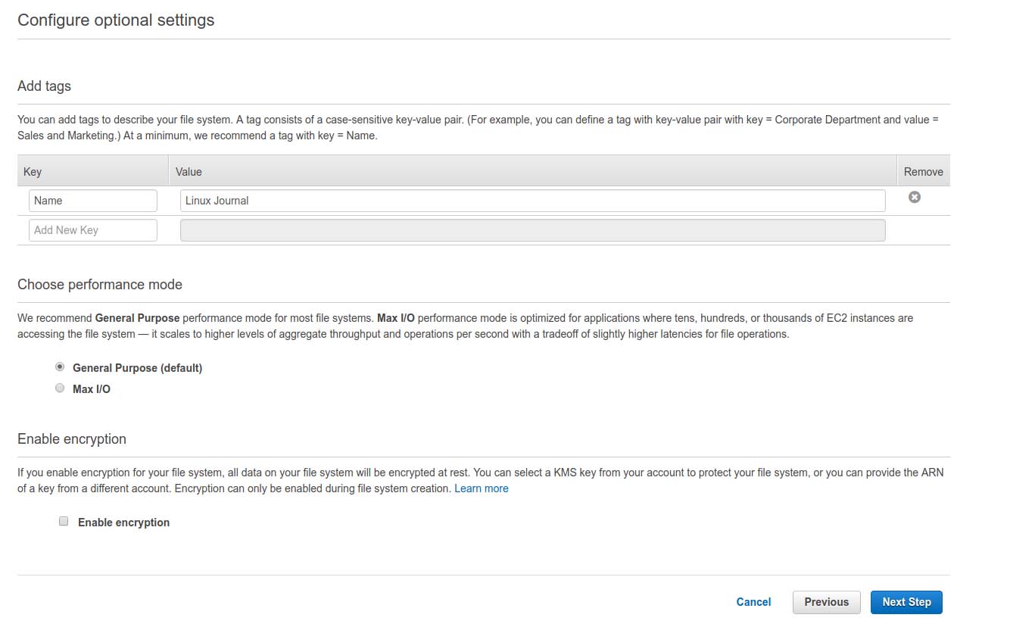Go back with the Previous button
The image size is (1035, 624).
coord(826,602)
